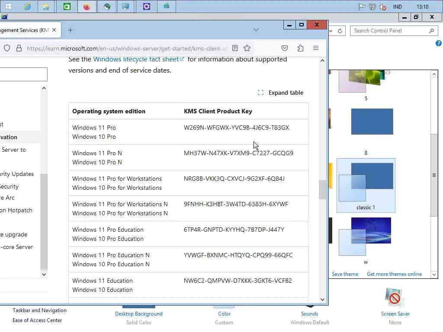
Task: Bookmark this page with the star
Action: 247,48
